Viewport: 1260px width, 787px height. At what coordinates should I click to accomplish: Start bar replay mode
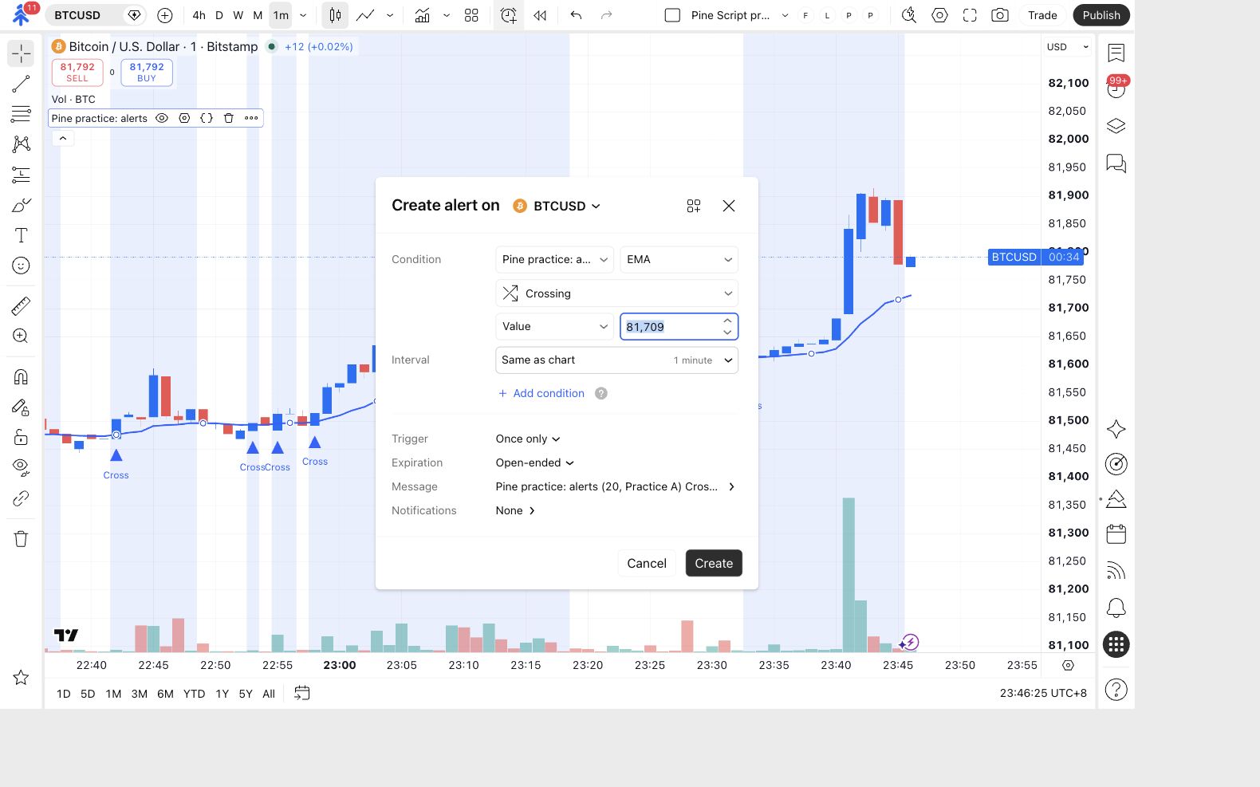coord(540,15)
